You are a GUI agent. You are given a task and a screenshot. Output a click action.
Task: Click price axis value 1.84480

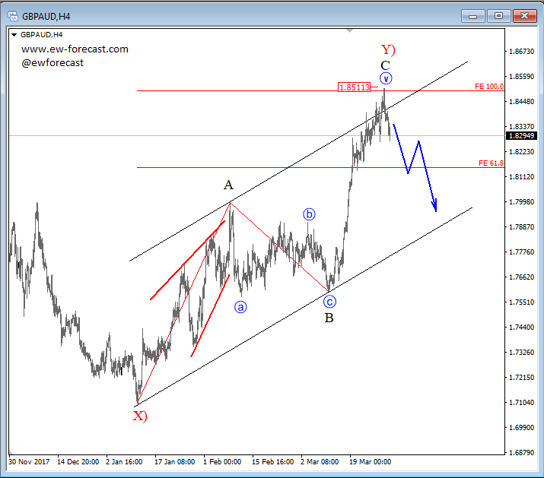click(x=521, y=102)
